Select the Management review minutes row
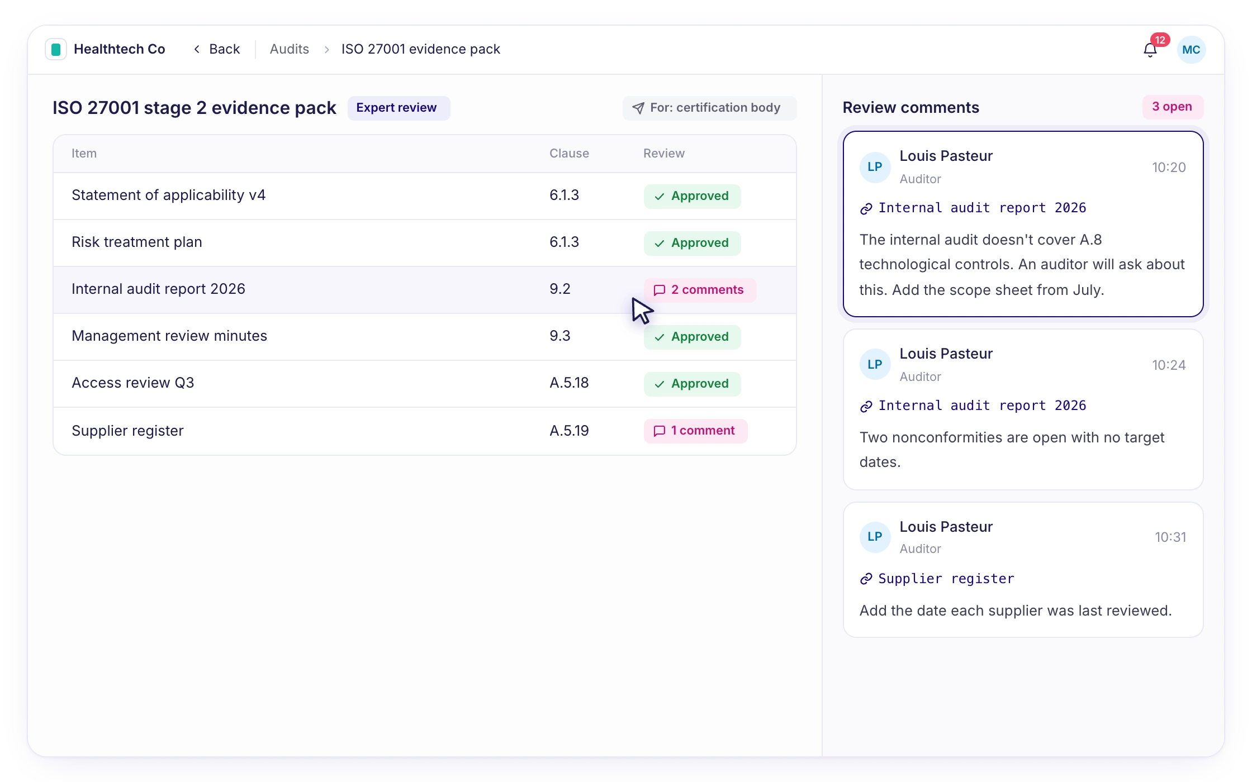This screenshot has height=782, width=1252. pos(425,337)
